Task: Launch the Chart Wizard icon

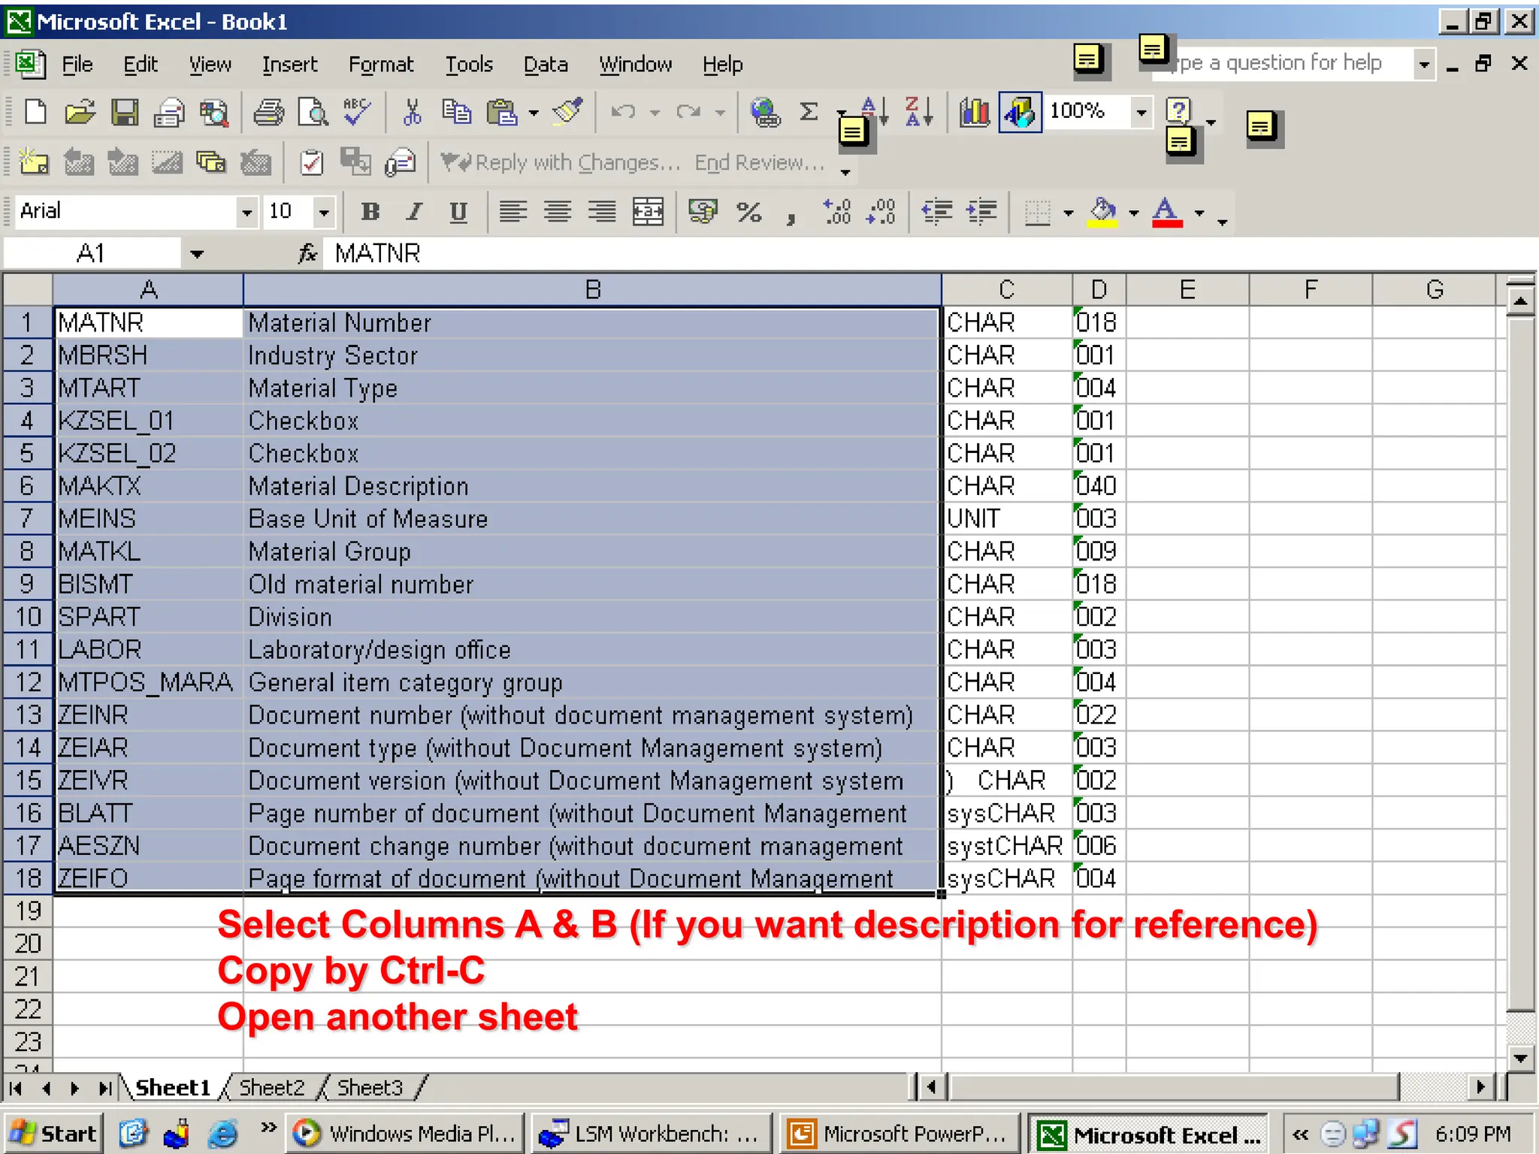Action: click(x=975, y=113)
